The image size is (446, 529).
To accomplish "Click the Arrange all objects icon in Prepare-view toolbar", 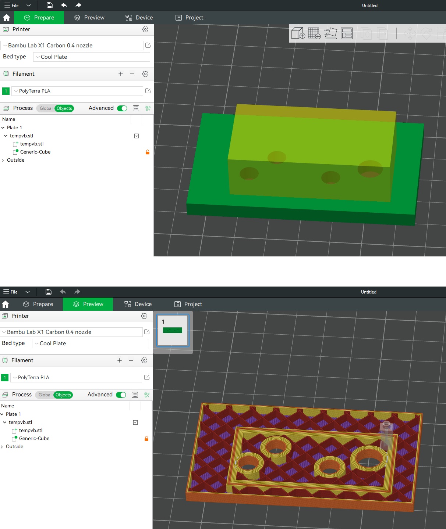I will [x=347, y=33].
